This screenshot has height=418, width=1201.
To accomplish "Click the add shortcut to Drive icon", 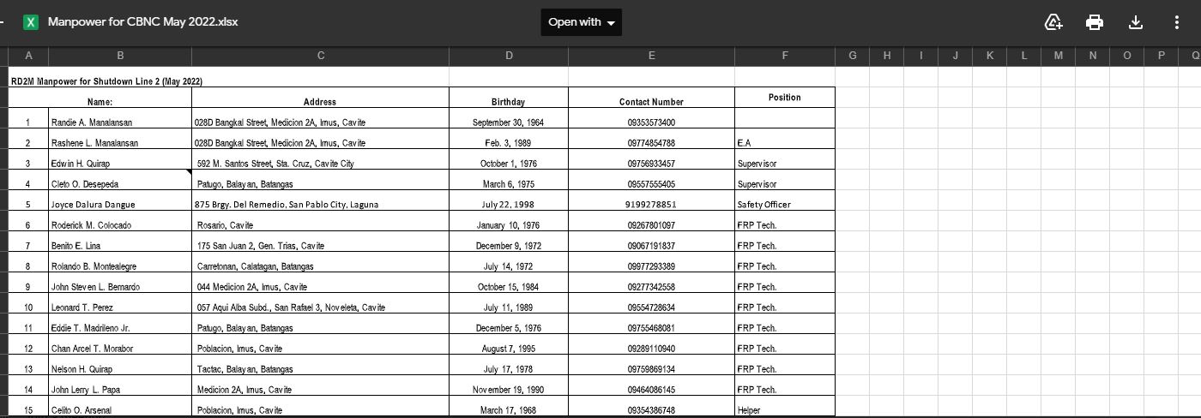I will (x=1053, y=22).
